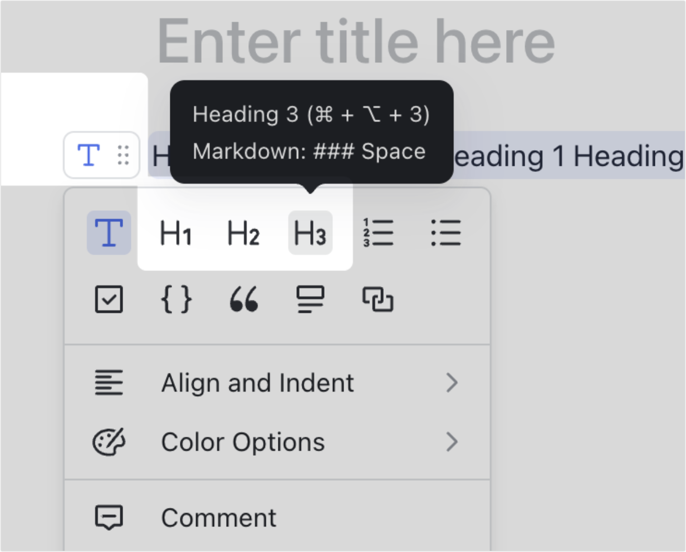The width and height of the screenshot is (686, 552).
Task: Enable Heading 3 on the selected text
Action: (310, 233)
